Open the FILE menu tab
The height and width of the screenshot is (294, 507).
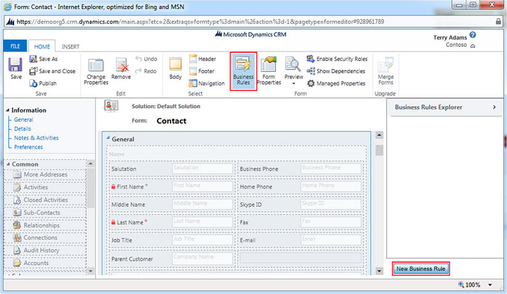tap(15, 46)
